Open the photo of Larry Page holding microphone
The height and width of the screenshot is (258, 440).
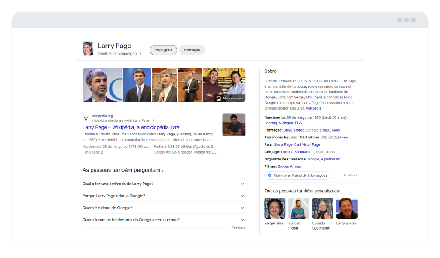click(x=165, y=85)
